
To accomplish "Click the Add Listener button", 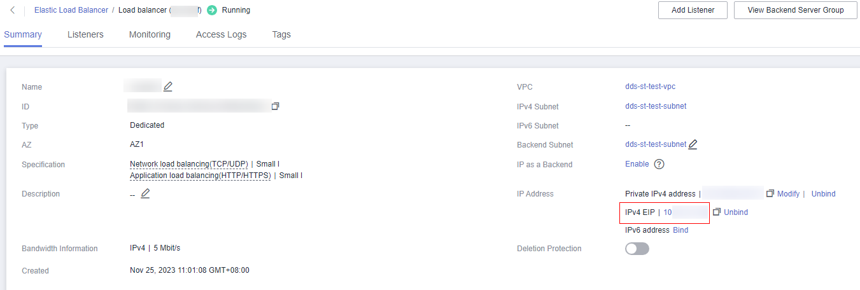I will pyautogui.click(x=693, y=10).
